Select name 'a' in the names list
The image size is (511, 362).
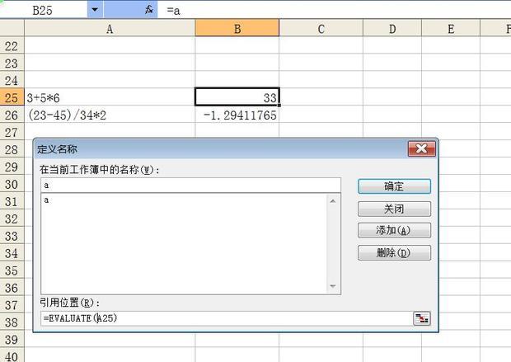[184, 200]
